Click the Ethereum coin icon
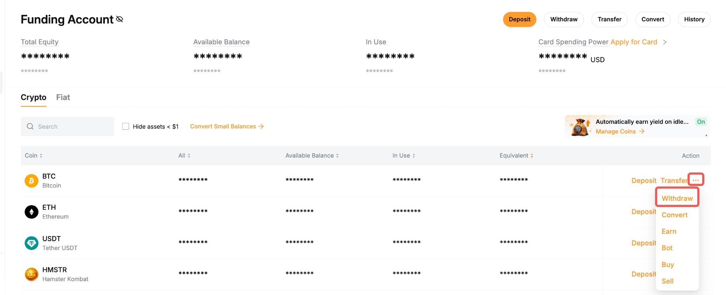 coord(31,212)
